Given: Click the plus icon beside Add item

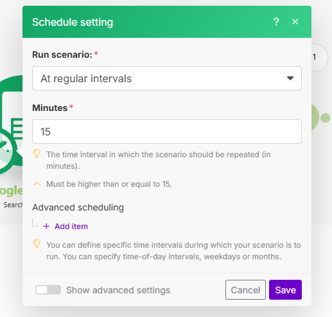Looking at the screenshot, I should pyautogui.click(x=46, y=227).
